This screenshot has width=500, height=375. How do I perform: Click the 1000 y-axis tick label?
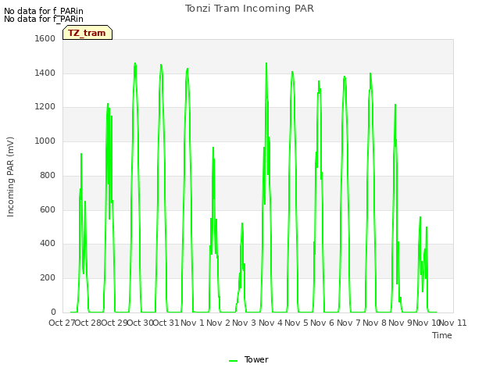point(45,141)
